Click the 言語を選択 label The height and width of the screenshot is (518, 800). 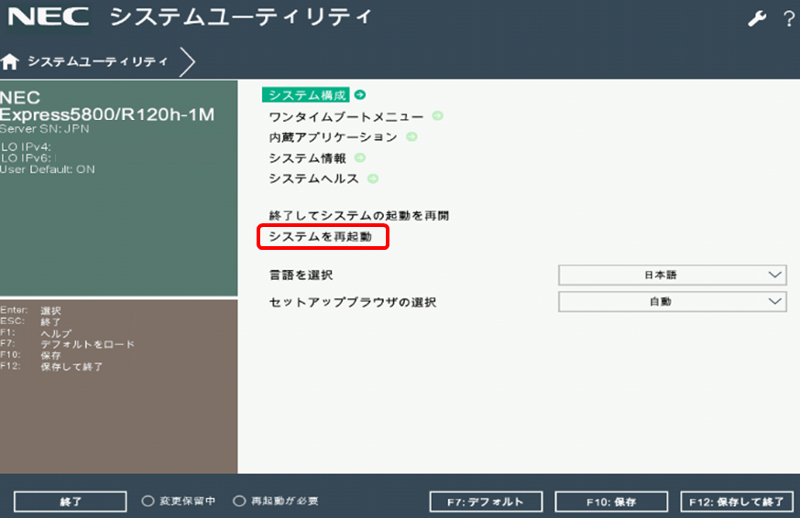point(301,275)
